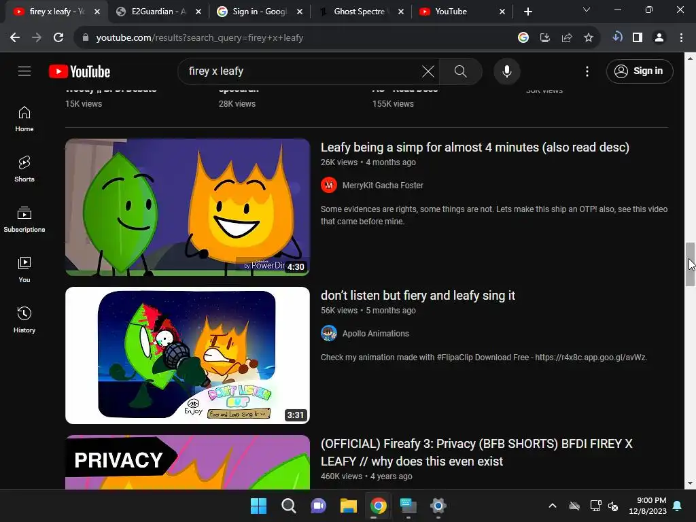Open a new browser tab
The image size is (696, 522).
[527, 12]
